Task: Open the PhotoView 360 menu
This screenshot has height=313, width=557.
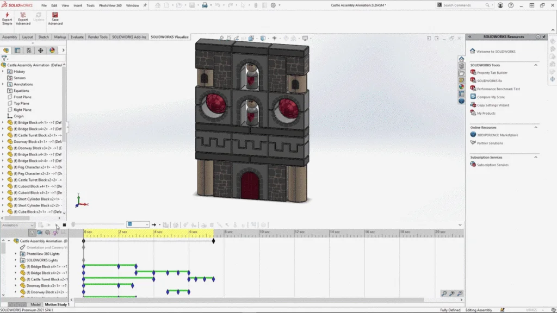Action: 110,5
